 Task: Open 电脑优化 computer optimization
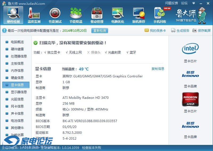[x=118, y=15]
